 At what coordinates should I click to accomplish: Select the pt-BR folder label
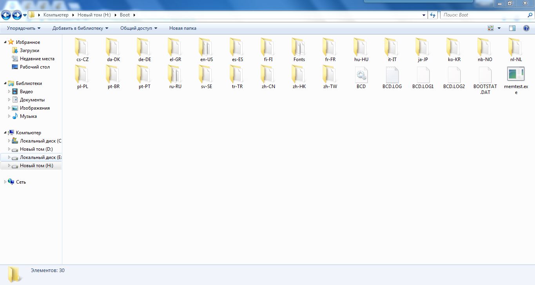tap(113, 87)
